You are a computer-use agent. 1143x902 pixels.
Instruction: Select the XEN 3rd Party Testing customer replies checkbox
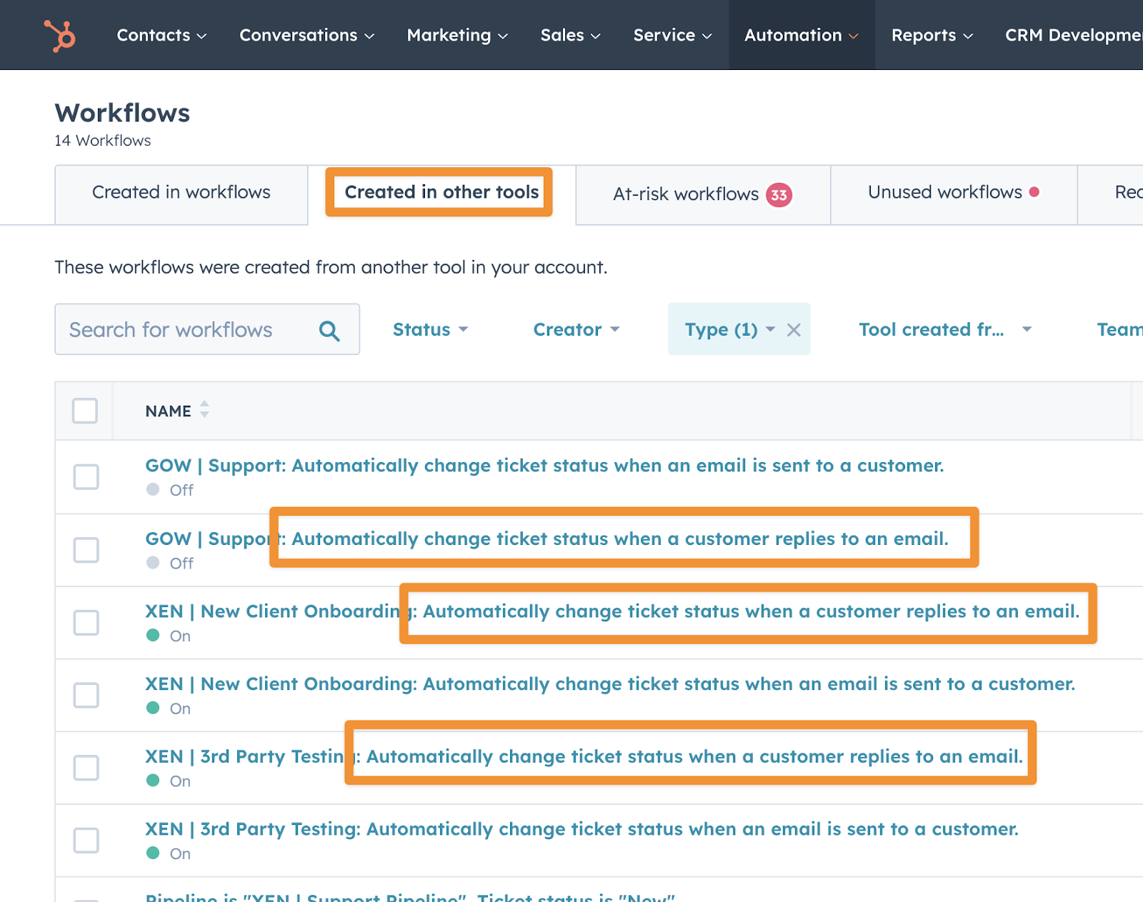86,768
